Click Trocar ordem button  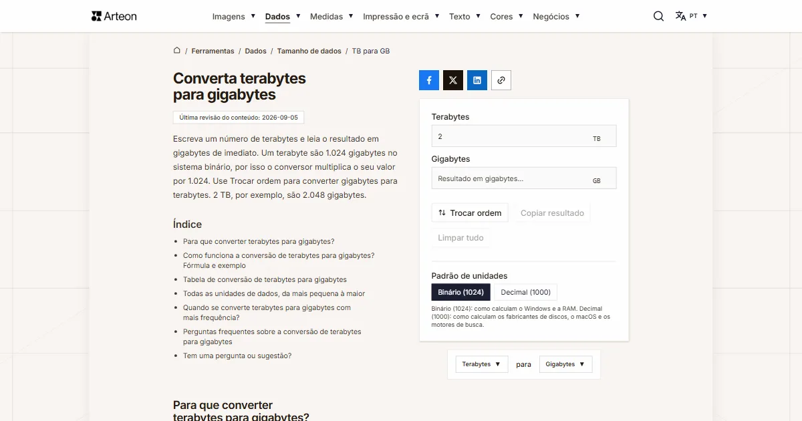[x=470, y=213]
